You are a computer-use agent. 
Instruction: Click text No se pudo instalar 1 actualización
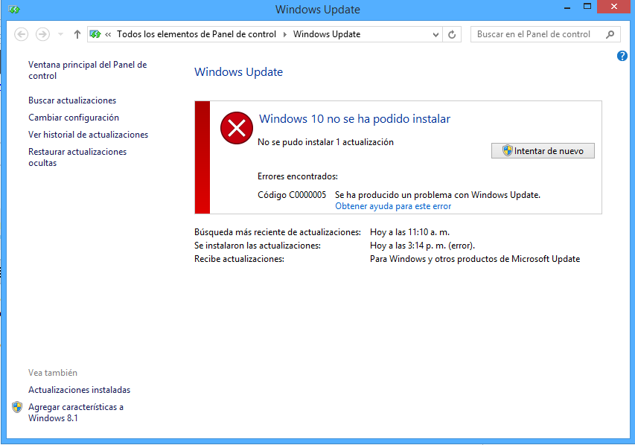point(325,142)
